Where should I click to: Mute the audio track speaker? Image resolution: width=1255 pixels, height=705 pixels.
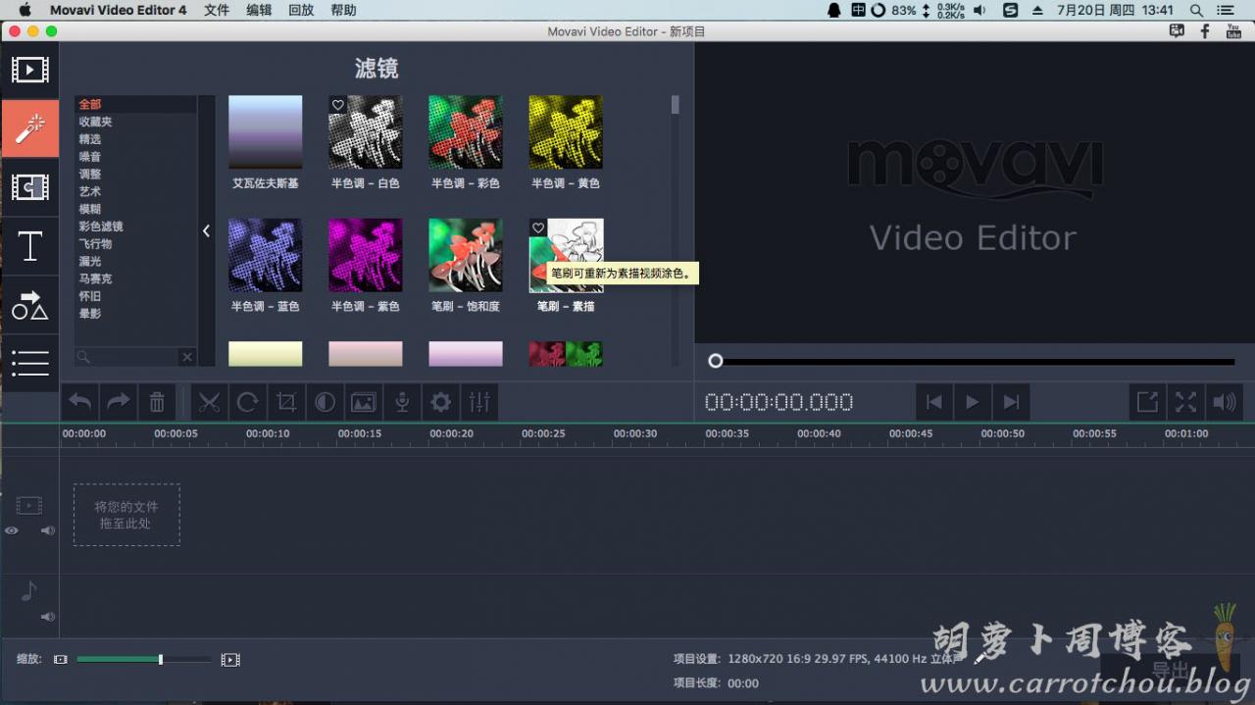(x=47, y=617)
